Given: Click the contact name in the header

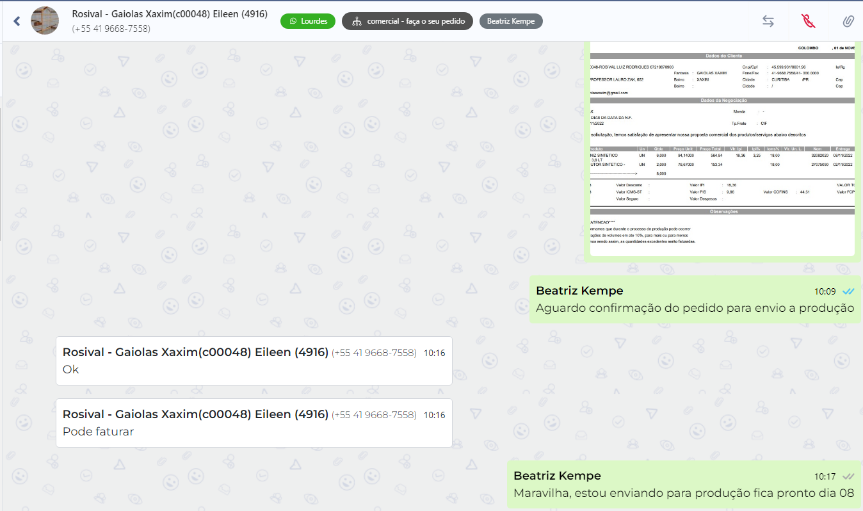Looking at the screenshot, I should tap(170, 14).
